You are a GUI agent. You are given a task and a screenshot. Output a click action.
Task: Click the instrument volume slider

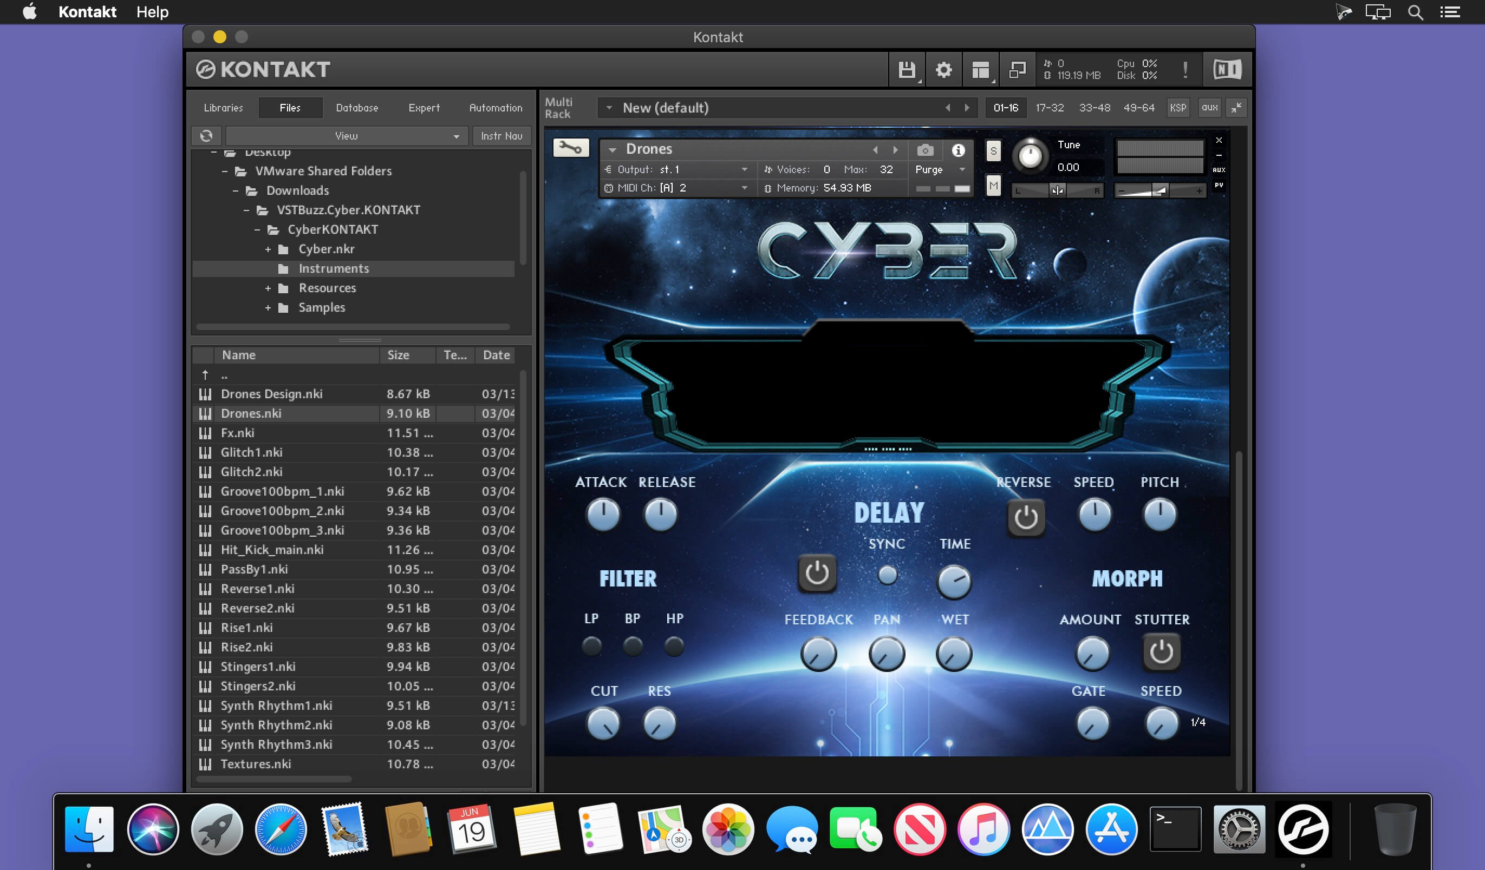pos(1160,190)
